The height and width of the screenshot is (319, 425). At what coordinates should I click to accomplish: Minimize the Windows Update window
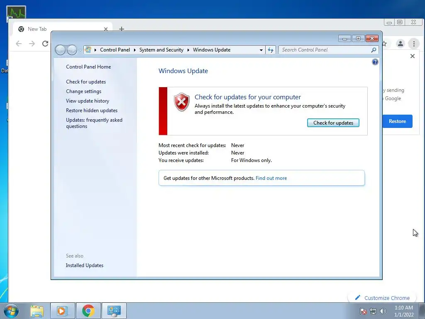click(x=345, y=39)
